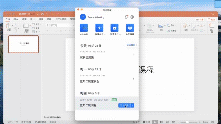Open the chat messages icon in Tencent Meeting

pos(127,17)
